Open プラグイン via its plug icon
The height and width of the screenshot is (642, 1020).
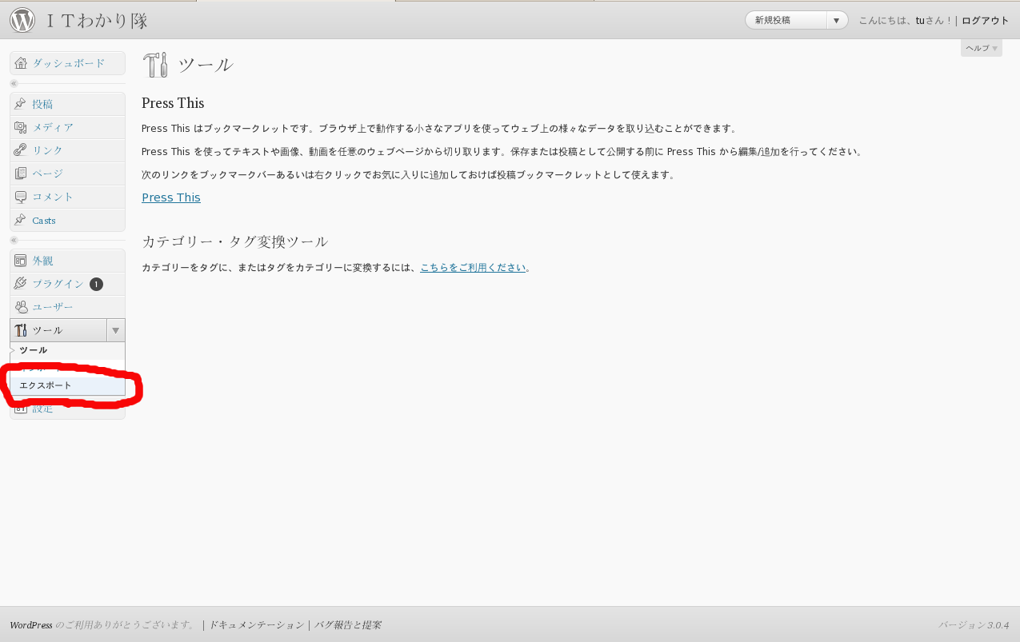(21, 284)
